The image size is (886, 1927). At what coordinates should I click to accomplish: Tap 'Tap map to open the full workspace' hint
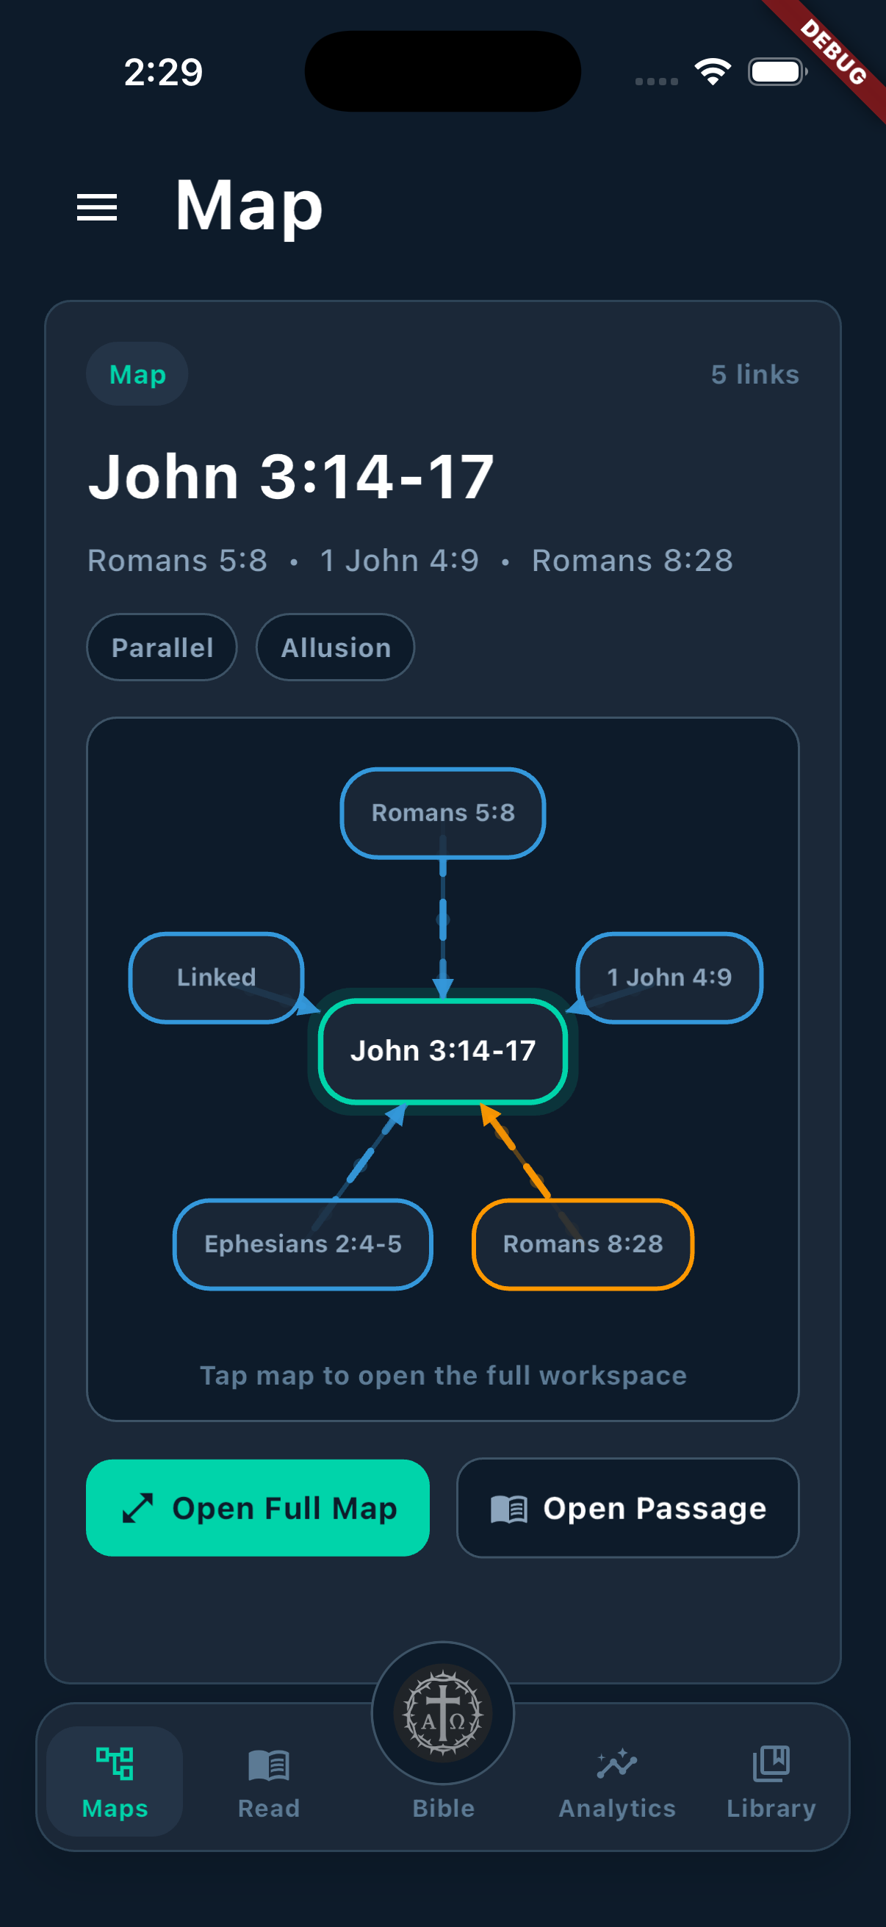pos(442,1375)
